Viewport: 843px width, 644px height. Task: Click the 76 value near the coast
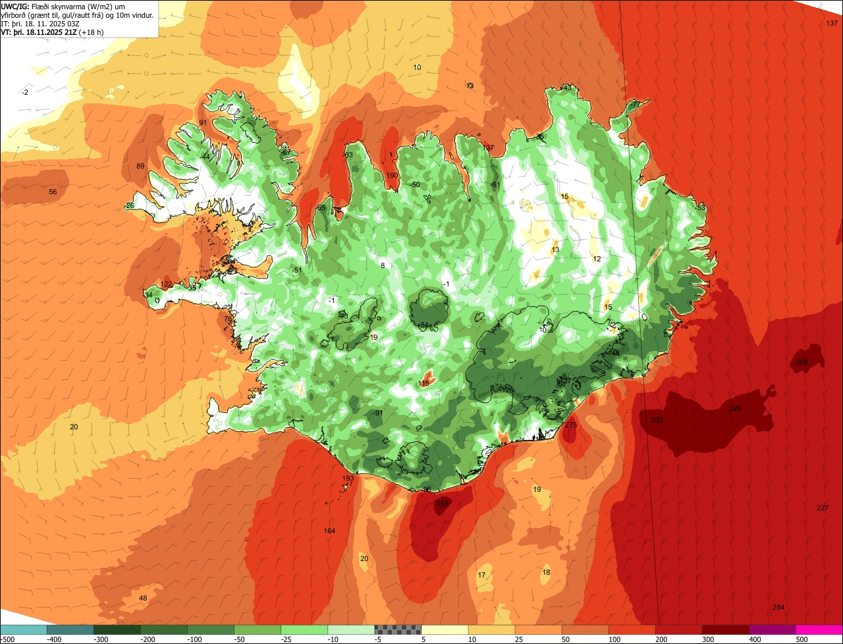pos(228,319)
